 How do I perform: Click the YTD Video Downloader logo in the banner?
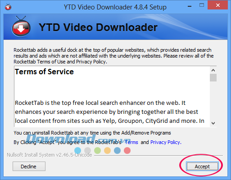point(21,27)
